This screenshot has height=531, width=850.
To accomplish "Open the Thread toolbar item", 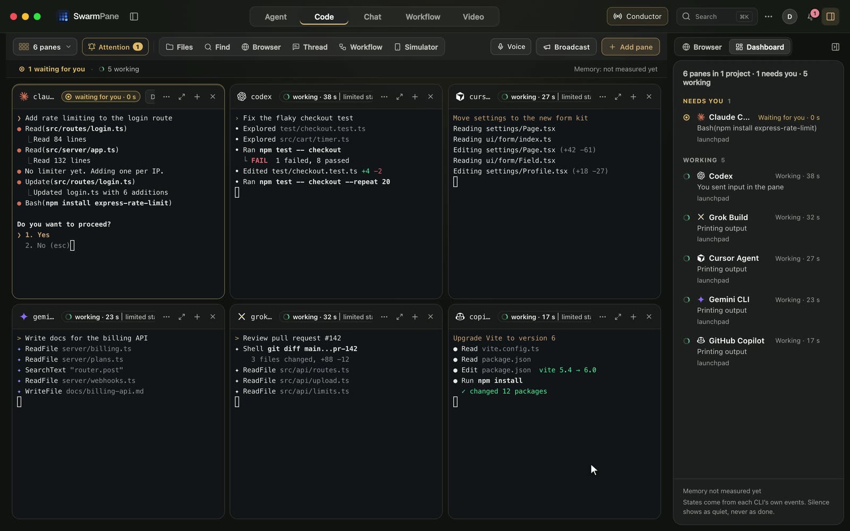I will click(x=310, y=47).
